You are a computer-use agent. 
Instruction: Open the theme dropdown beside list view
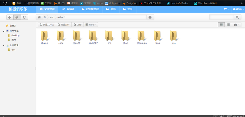(x=237, y=25)
